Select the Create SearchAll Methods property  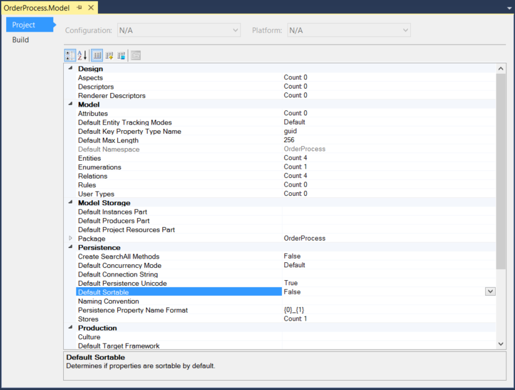click(118, 256)
